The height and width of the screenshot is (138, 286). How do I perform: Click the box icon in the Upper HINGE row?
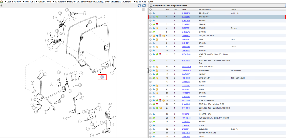pyautogui.click(x=157, y=39)
